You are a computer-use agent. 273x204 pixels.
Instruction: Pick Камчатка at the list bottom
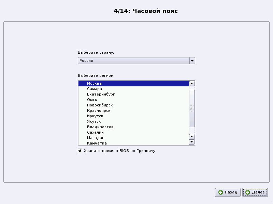click(x=97, y=143)
